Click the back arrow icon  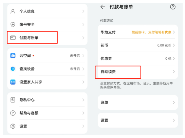coord(103,7)
